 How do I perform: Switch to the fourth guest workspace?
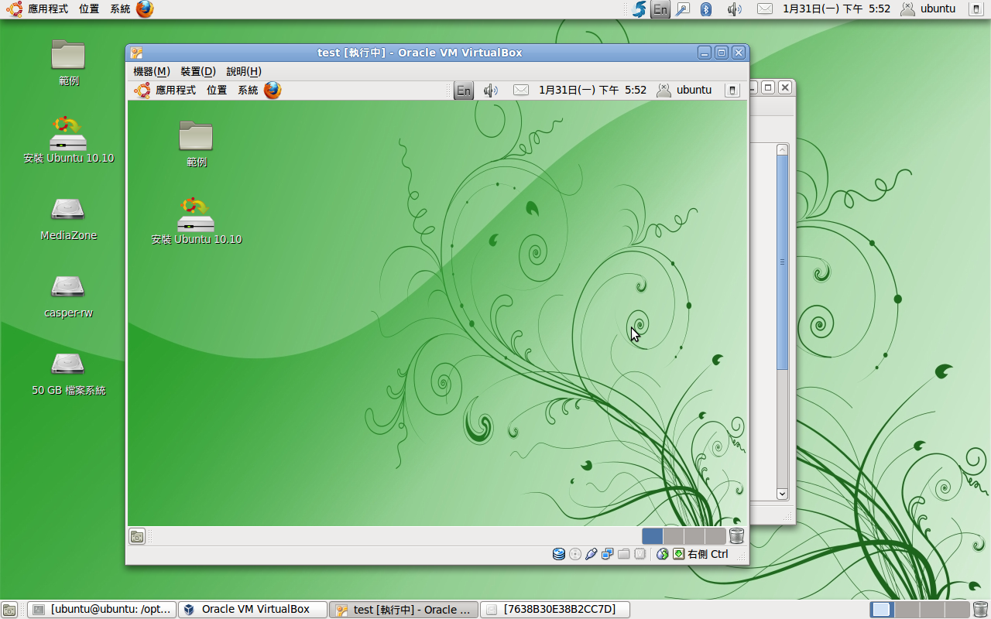click(x=715, y=536)
